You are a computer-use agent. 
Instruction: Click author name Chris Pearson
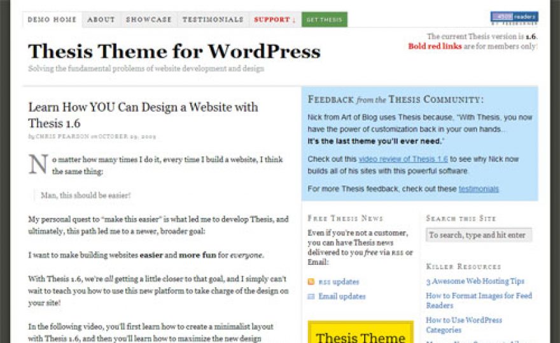[x=62, y=136]
